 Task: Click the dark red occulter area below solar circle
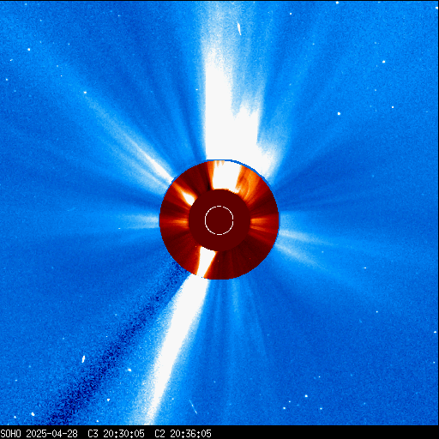tap(219, 243)
